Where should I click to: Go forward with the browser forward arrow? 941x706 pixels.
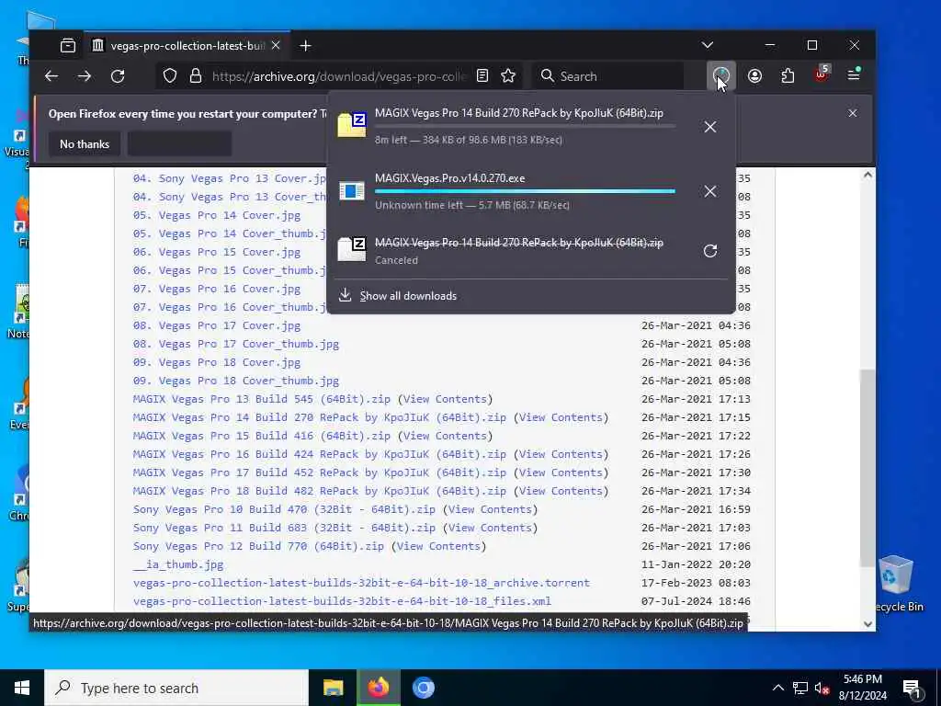(x=85, y=76)
